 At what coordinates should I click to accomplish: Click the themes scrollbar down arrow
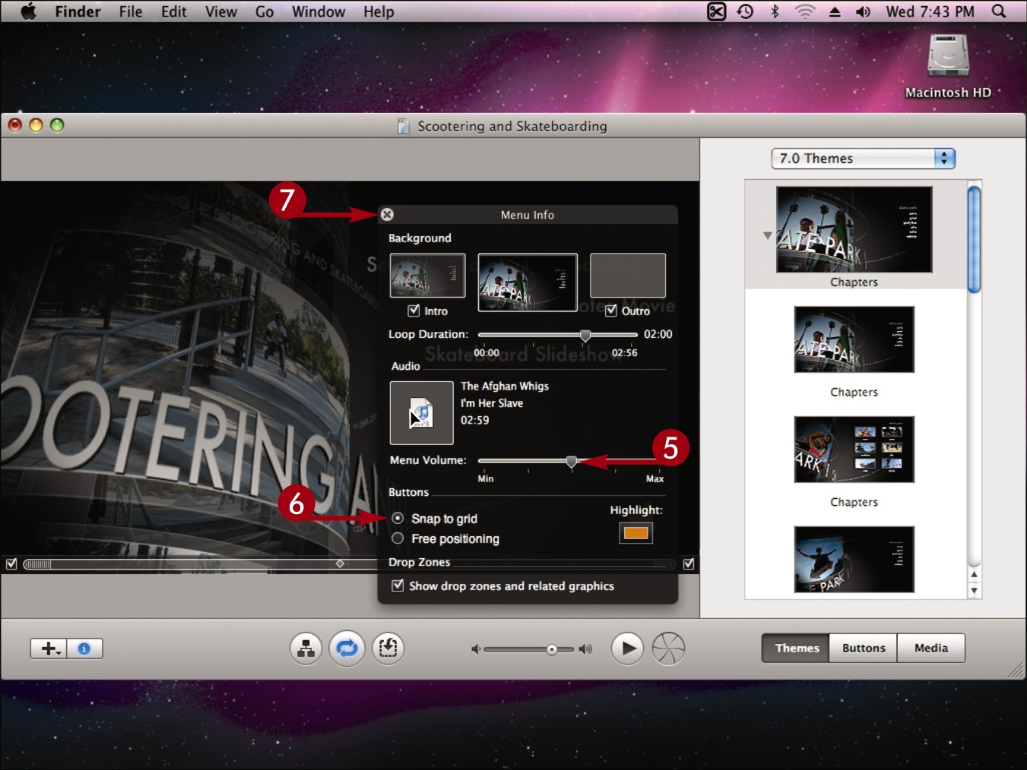(975, 591)
